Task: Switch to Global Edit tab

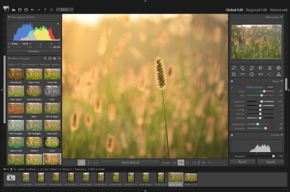Action: click(x=234, y=10)
